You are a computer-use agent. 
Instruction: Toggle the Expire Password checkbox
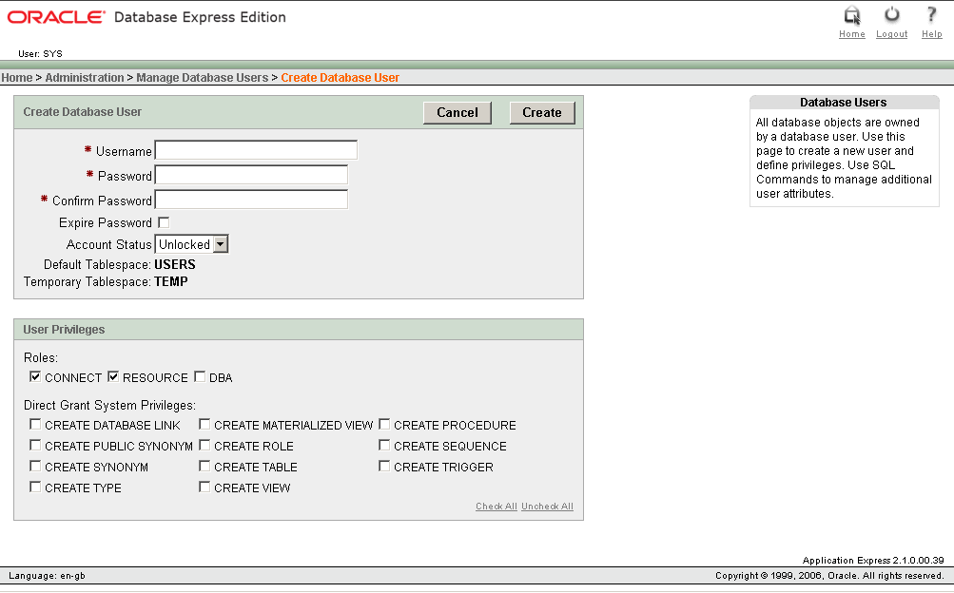point(164,222)
